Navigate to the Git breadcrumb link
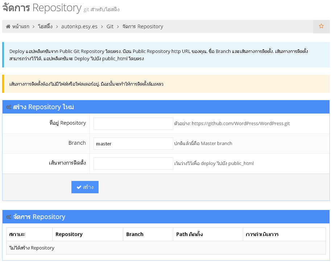 110,26
